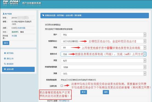This screenshot has height=102, width=152.
Task: Click the 返回 back button
Action: coord(106,92)
